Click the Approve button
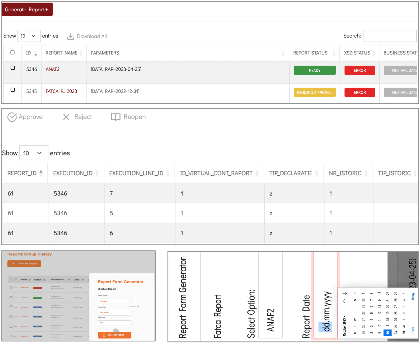 [x=25, y=117]
